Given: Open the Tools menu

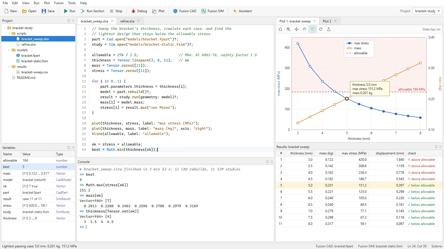Looking at the screenshot, I should [72, 3].
